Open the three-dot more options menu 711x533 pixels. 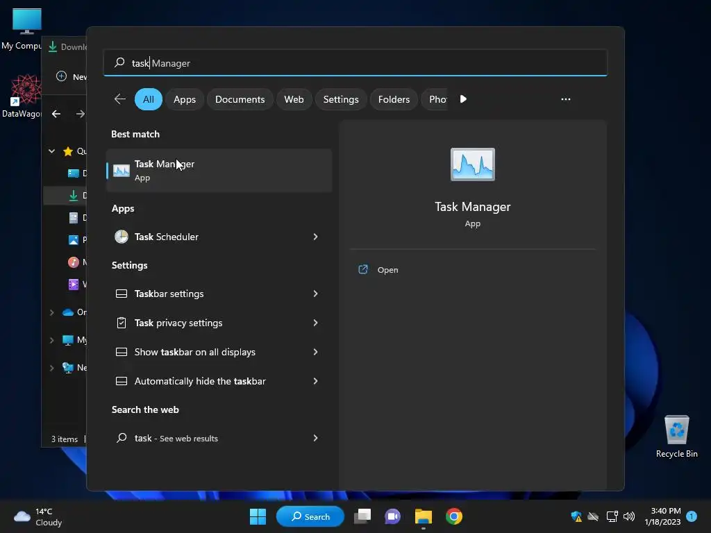pos(565,99)
